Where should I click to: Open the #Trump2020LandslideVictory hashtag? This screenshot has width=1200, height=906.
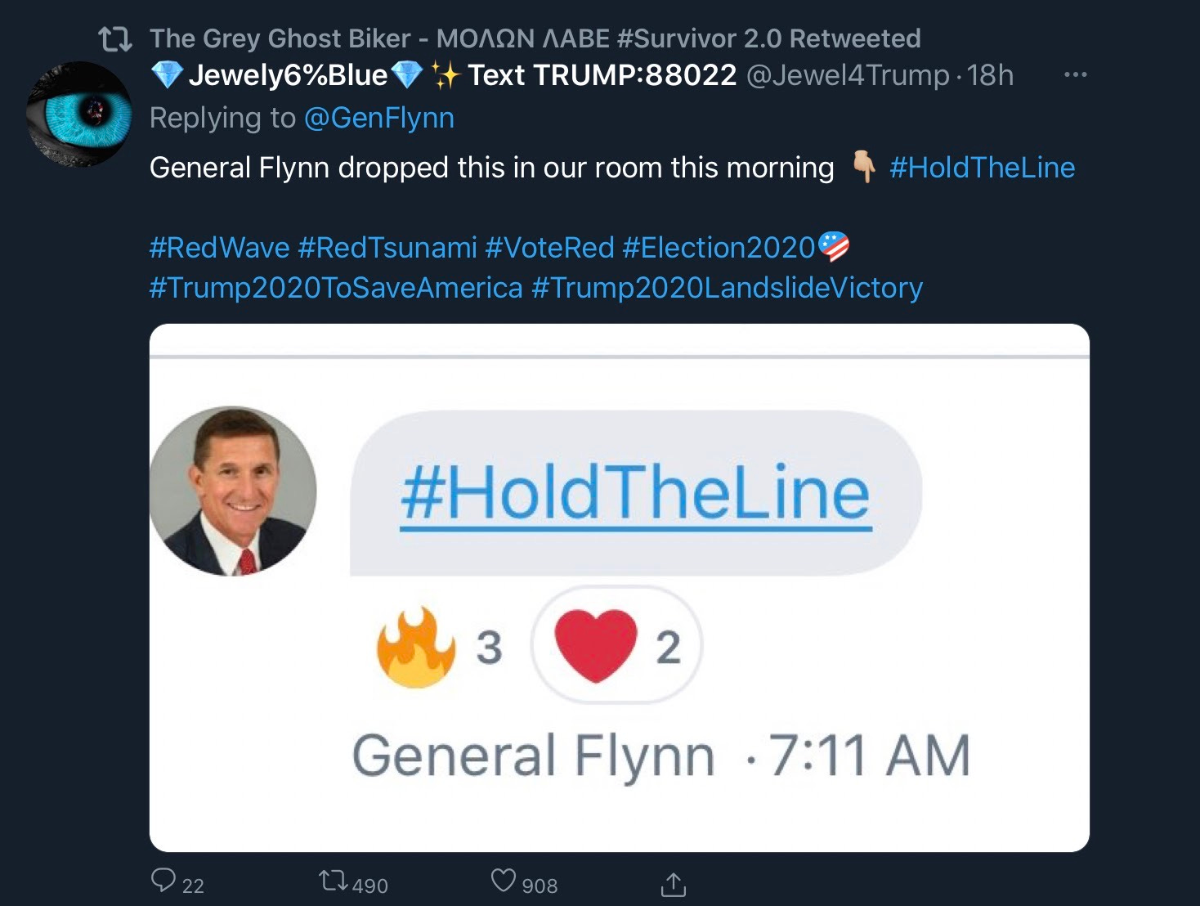[728, 288]
